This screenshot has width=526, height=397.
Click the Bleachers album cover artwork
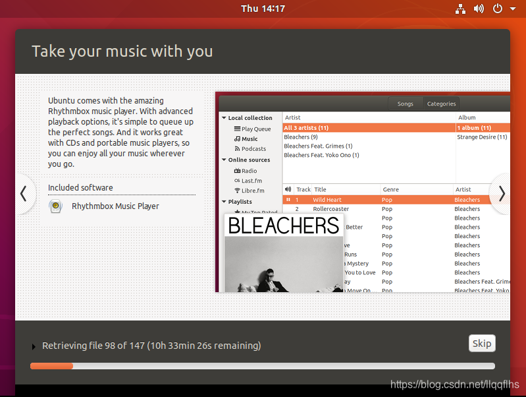tap(284, 253)
